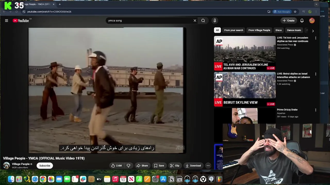Select Dance music filter chip
Image resolution: width=330 pixels, height=185 pixels.
(294, 30)
